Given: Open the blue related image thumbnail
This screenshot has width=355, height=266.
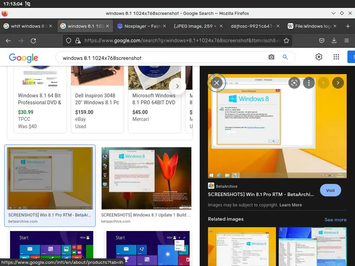Looking at the screenshot, I should pos(312,247).
